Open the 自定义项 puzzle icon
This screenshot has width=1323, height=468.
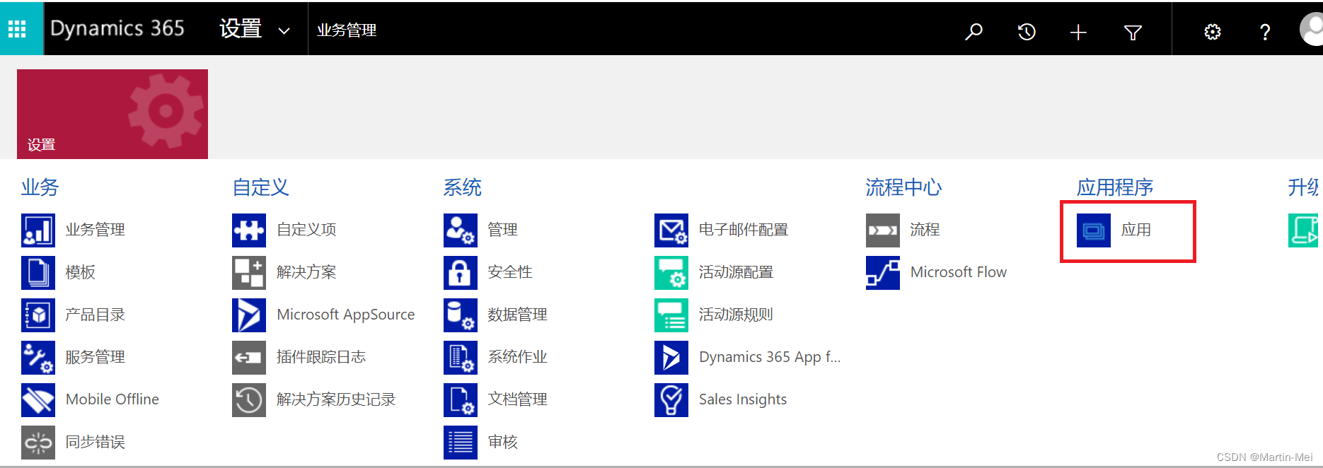click(x=249, y=230)
